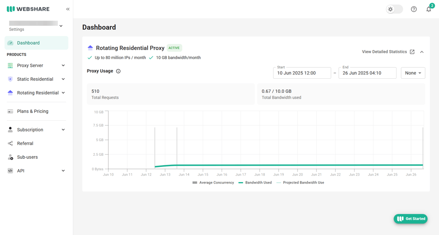Click the Sub-users icon
This screenshot has height=235, width=439.
(x=10, y=157)
